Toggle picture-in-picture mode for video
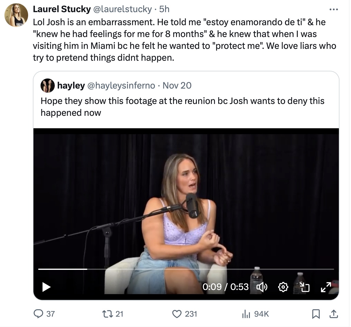 pyautogui.click(x=304, y=287)
